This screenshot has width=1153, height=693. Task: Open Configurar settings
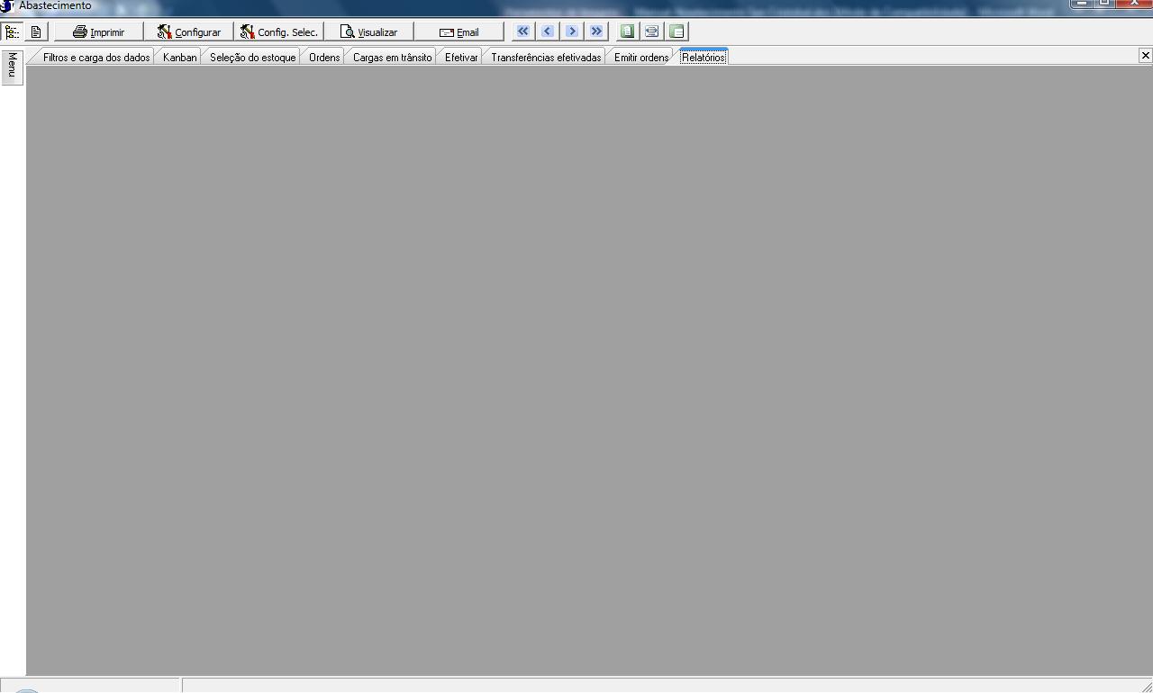coord(188,31)
